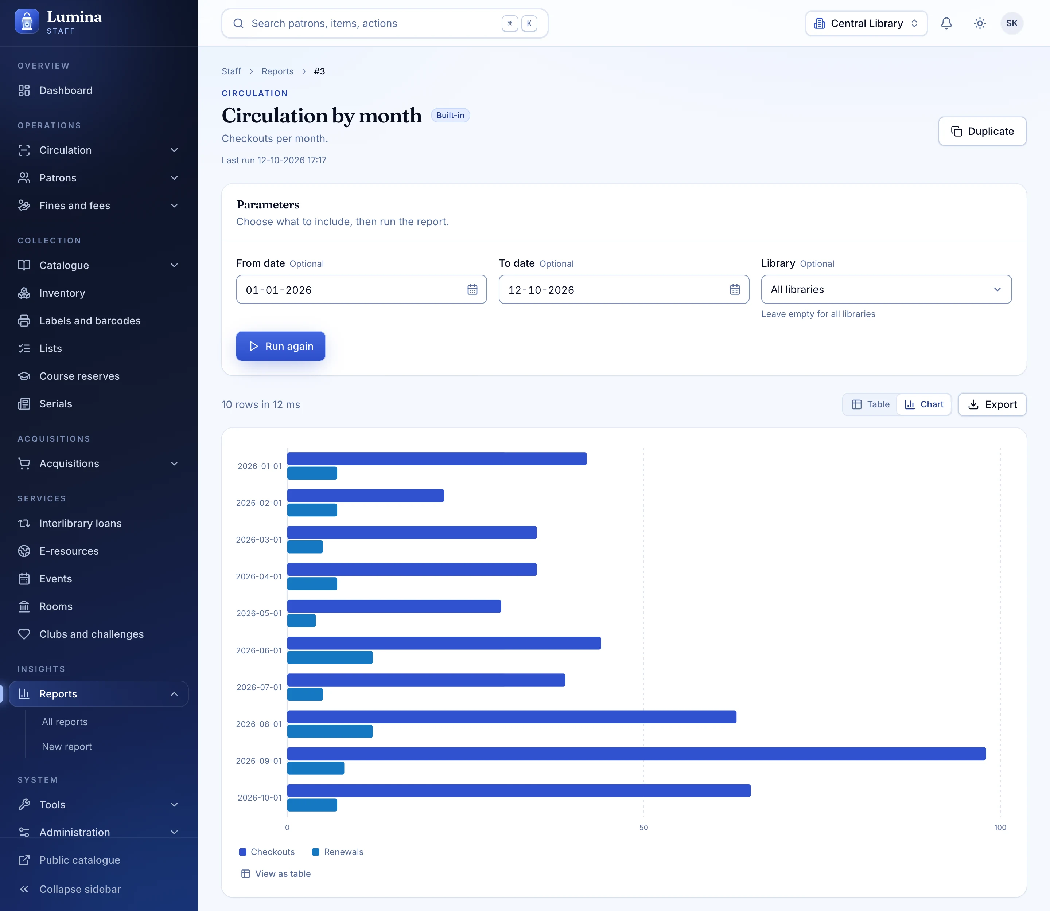The width and height of the screenshot is (1050, 911).
Task: Expand the Fines and fees group
Action: pyautogui.click(x=99, y=206)
